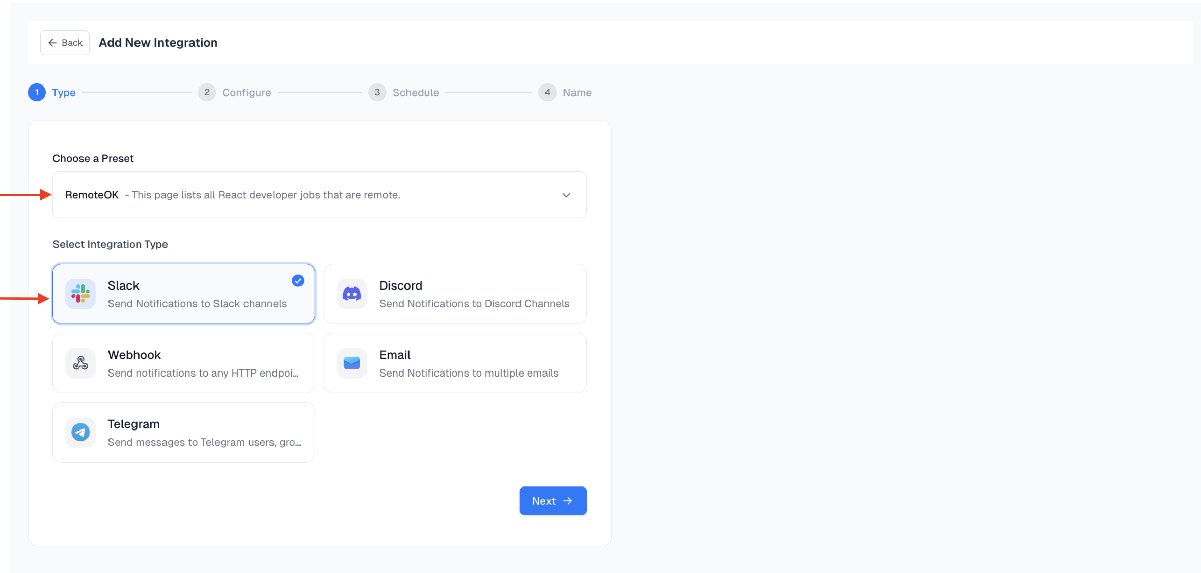Click the Email envelope icon
The width and height of the screenshot is (1201, 573).
[351, 363]
